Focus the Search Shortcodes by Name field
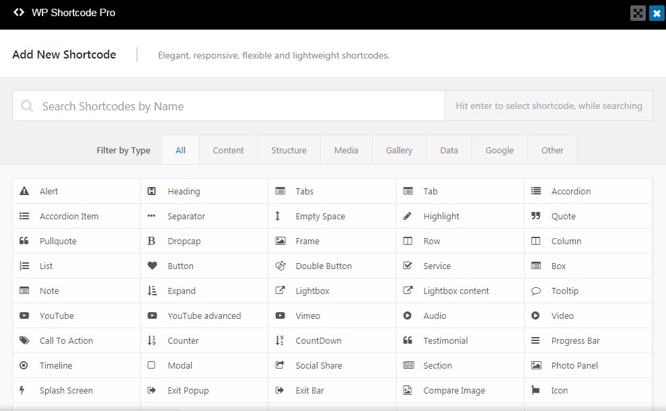The height and width of the screenshot is (411, 666). pos(229,106)
